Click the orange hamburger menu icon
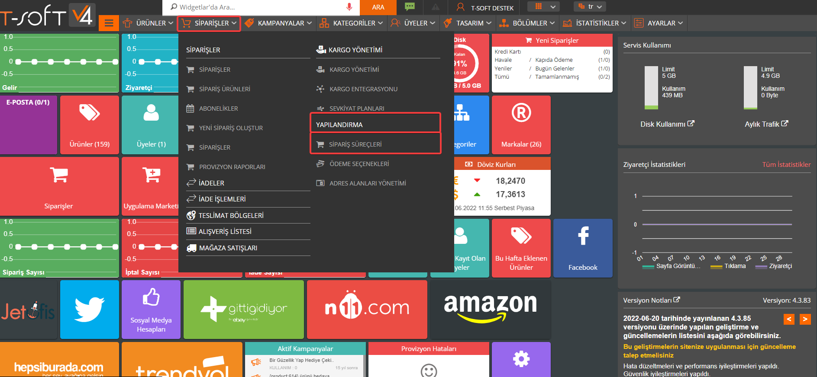Screen dimensions: 817x377 [x=109, y=23]
